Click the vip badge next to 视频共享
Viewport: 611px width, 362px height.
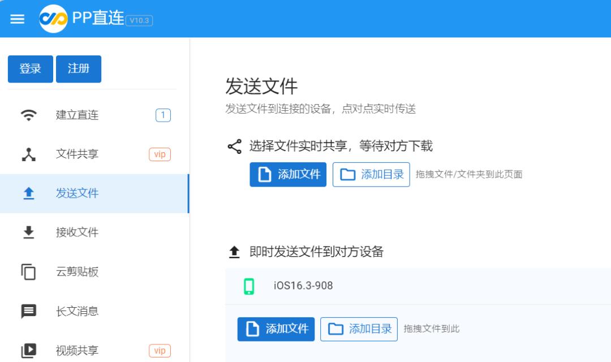click(x=160, y=350)
